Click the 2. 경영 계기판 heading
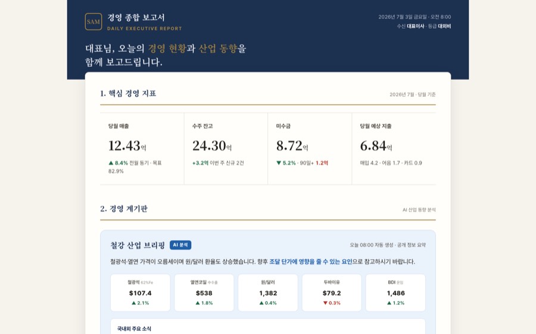Screen dimensions: 536x334 point(124,209)
